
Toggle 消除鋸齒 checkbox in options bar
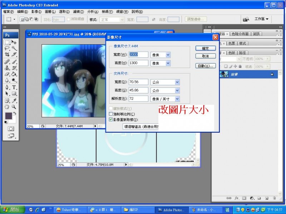(69, 19)
